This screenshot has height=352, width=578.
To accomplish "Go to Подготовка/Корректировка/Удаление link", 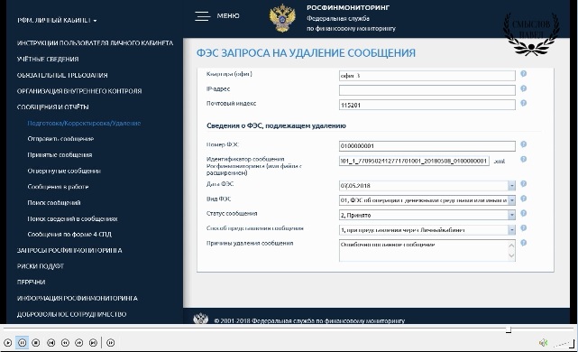I will [x=84, y=124].
